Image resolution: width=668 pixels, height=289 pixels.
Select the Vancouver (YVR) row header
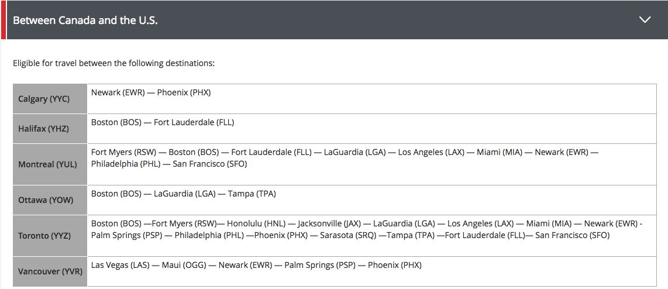(x=50, y=271)
